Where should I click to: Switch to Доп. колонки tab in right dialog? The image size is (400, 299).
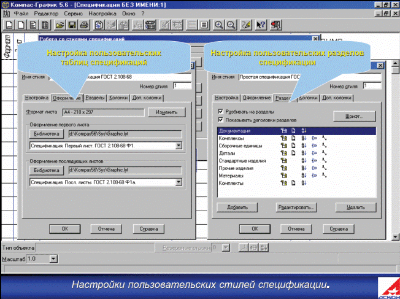[336, 98]
